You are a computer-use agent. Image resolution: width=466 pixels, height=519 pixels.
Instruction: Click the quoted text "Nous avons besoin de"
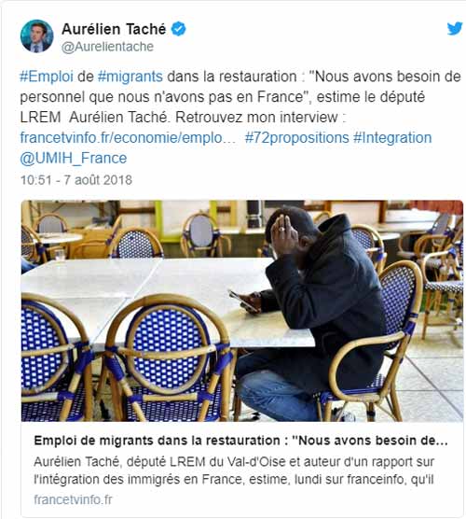(384, 77)
